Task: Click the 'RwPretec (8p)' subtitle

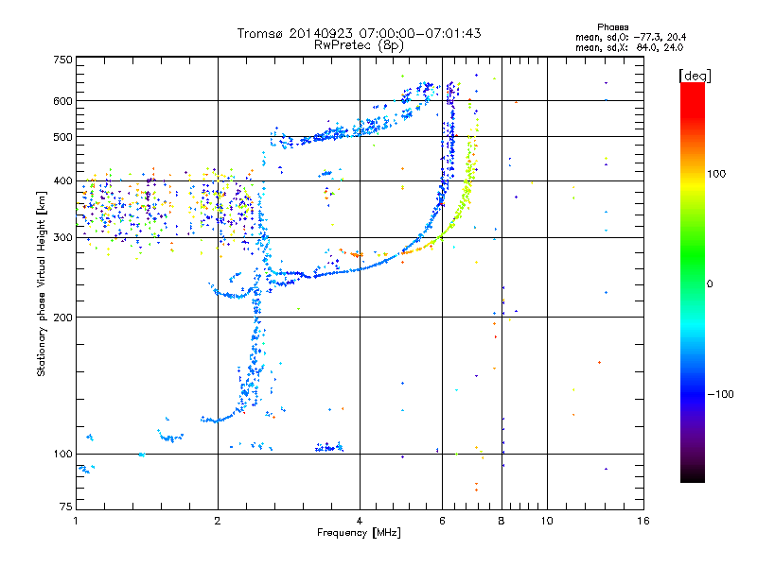Action: [x=359, y=45]
